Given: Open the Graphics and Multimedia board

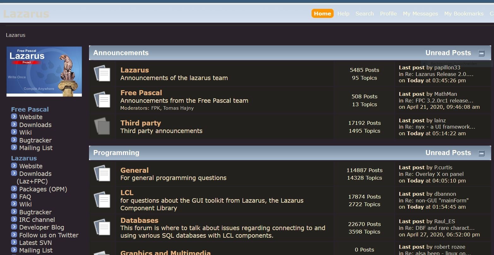Looking at the screenshot, I should pos(165,252).
